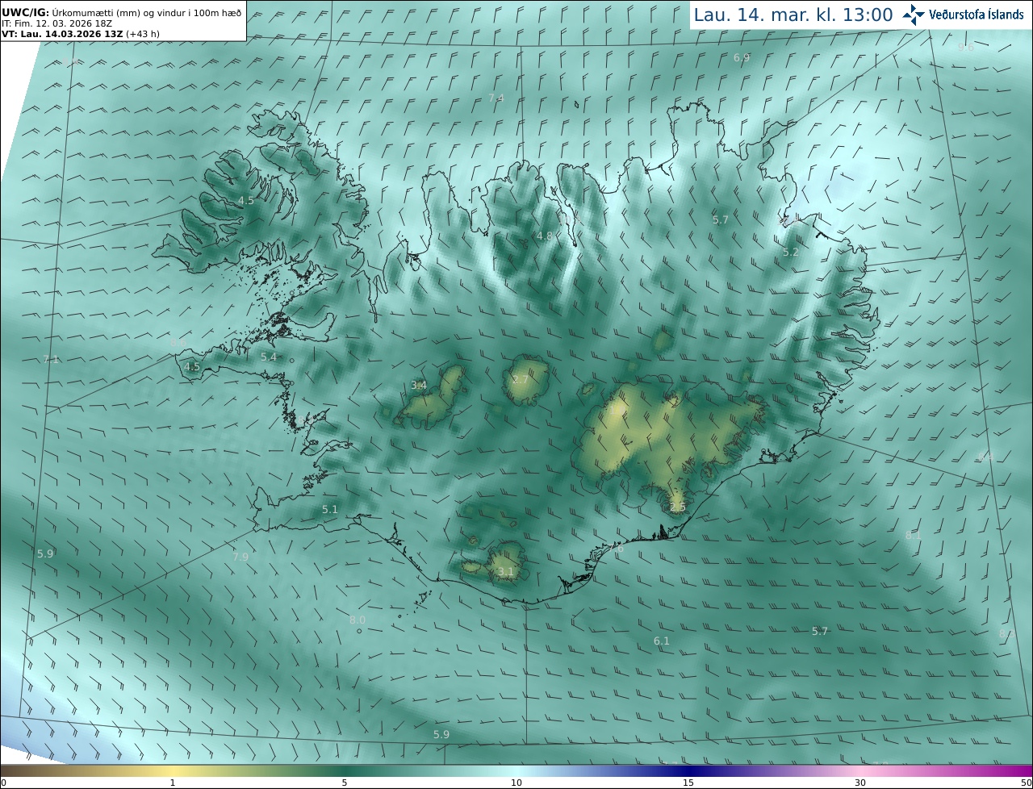Click the 7.4 value on the map
Image resolution: width=1033 pixels, height=789 pixels.
[496, 98]
